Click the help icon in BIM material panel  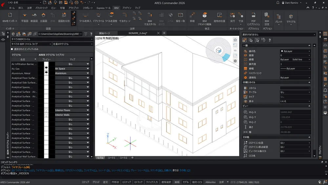(x=91, y=34)
